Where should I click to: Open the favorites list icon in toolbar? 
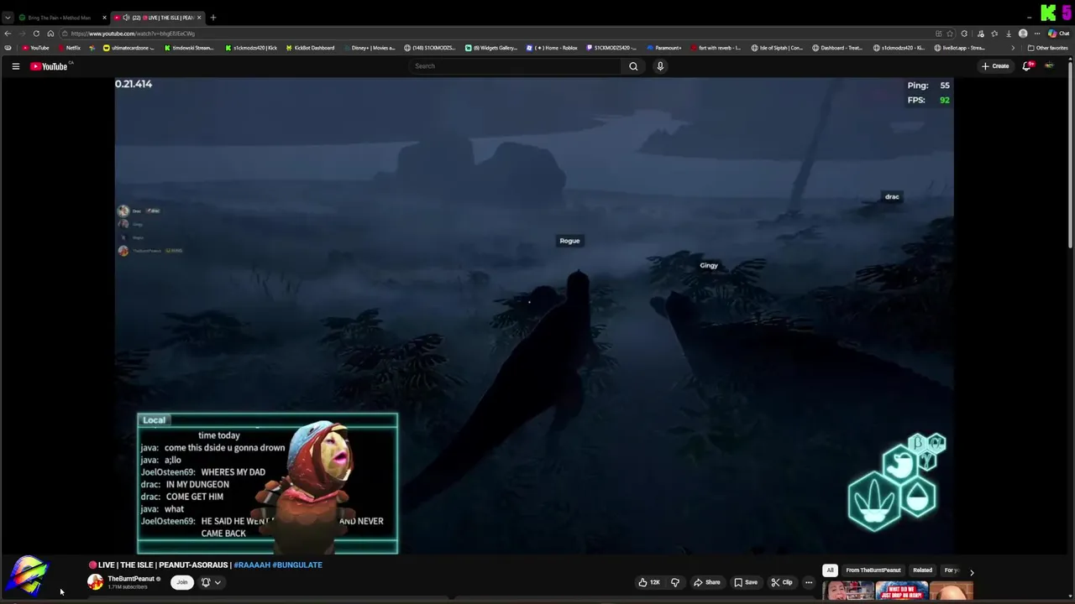point(994,34)
